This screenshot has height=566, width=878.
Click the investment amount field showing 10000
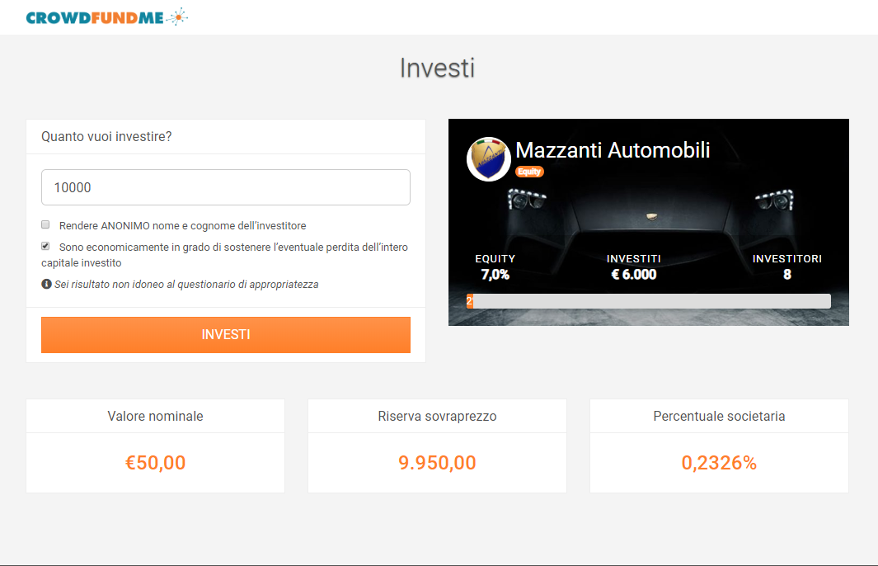pos(226,187)
